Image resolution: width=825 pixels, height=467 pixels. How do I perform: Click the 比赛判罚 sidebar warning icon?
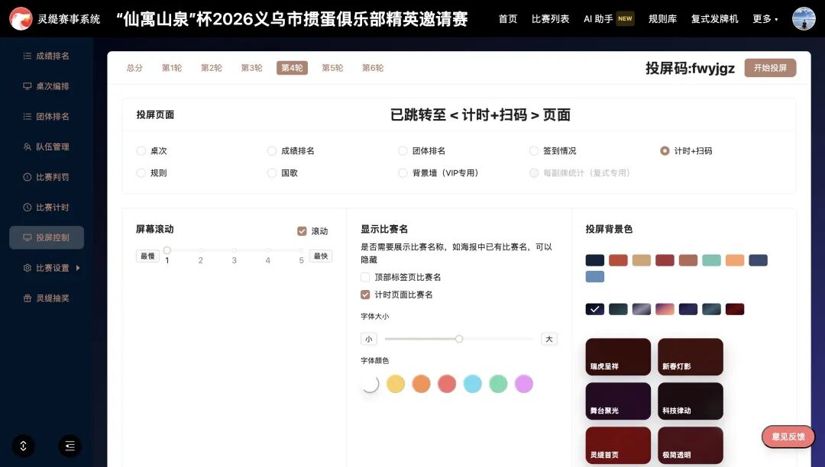click(x=27, y=177)
